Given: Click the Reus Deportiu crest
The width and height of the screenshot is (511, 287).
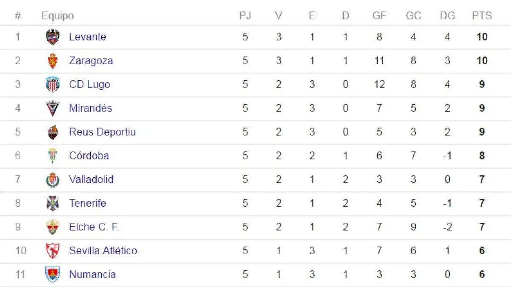Looking at the screenshot, I should tap(53, 132).
